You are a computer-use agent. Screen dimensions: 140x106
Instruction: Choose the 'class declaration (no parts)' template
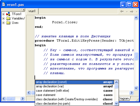[x=74, y=104]
